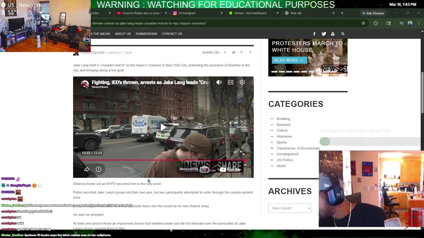Open the Breaking category
The height and width of the screenshot is (238, 424).
(283, 119)
